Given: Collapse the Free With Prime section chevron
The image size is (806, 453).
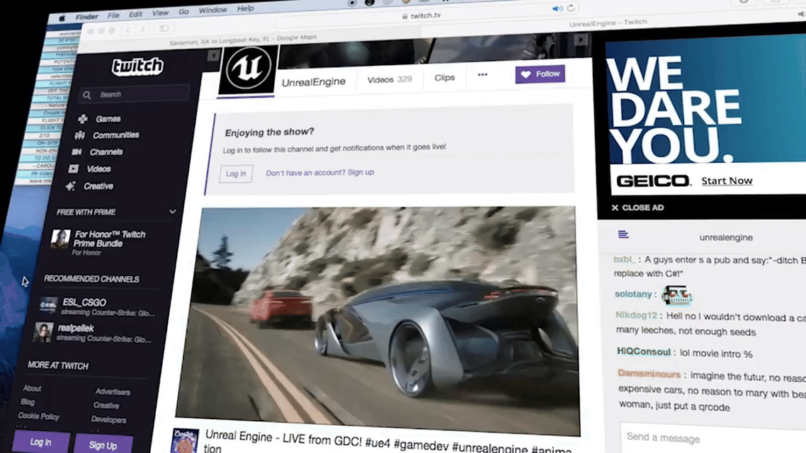Looking at the screenshot, I should coord(173,212).
